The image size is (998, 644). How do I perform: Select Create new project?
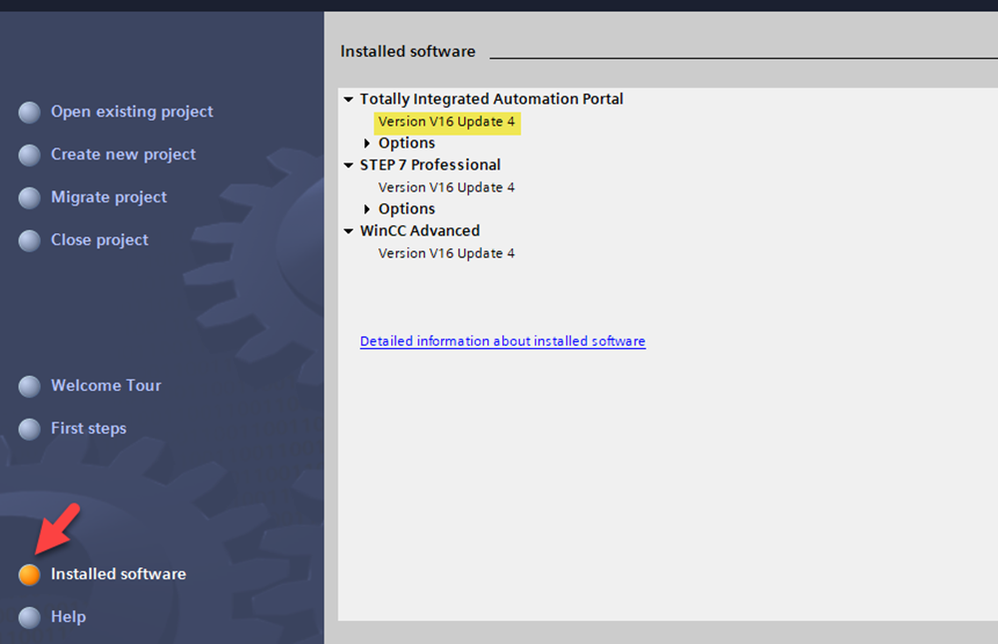tap(124, 155)
